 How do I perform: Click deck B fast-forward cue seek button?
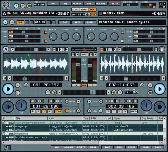point(126,101)
